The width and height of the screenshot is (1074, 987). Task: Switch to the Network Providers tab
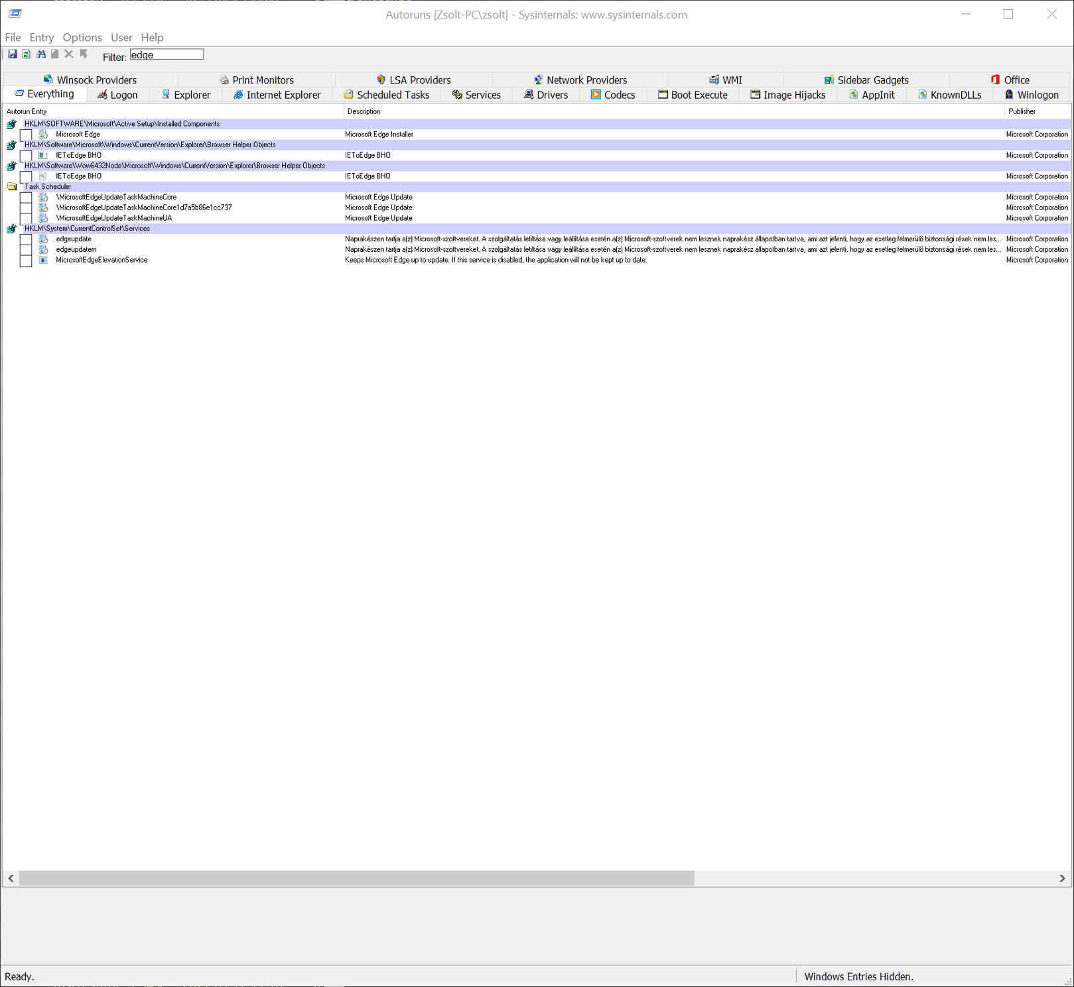click(580, 80)
